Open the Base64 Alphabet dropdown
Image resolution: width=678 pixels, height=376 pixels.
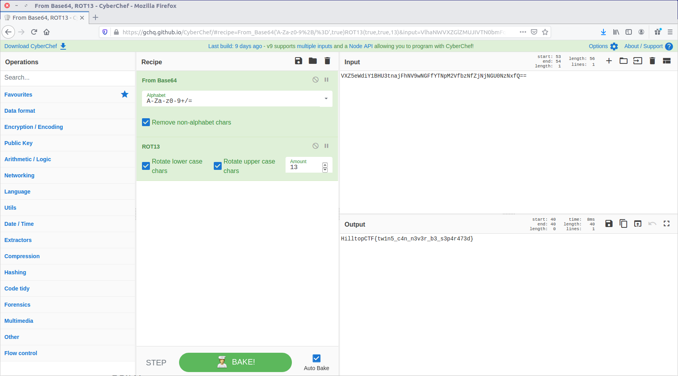[326, 99]
